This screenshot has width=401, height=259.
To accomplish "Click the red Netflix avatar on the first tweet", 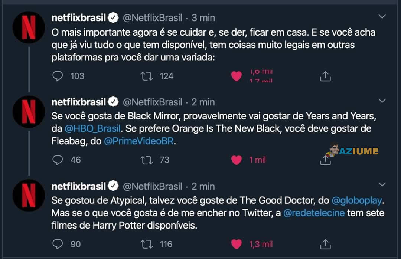I will [x=29, y=27].
